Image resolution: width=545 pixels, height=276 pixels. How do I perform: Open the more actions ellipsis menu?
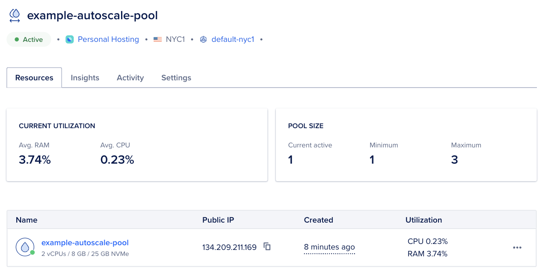[517, 247]
